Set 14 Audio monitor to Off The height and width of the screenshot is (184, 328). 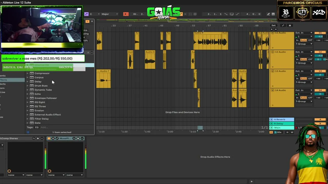[x=310, y=98]
